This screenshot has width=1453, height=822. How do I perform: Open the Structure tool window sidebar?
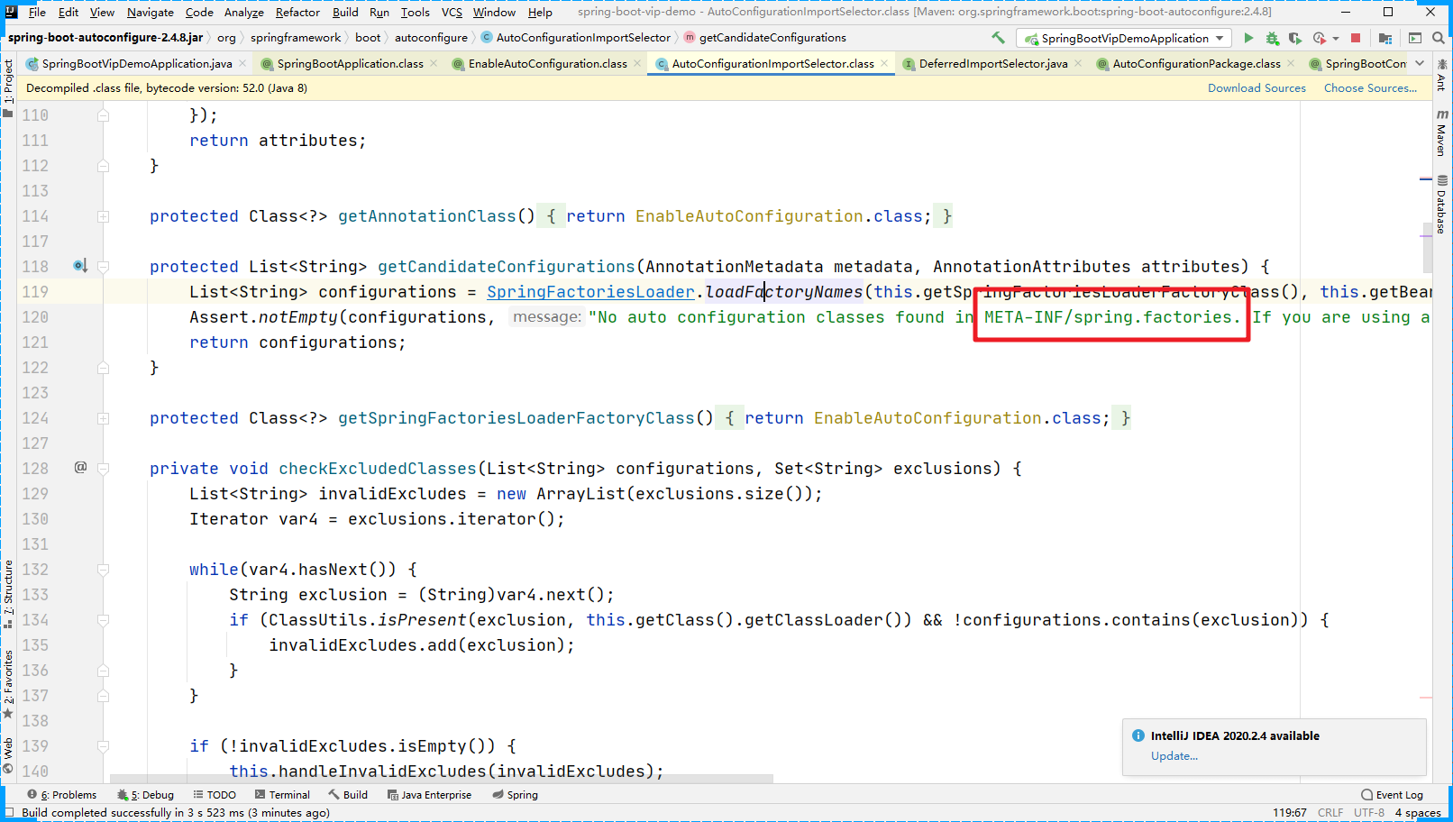(x=8, y=593)
